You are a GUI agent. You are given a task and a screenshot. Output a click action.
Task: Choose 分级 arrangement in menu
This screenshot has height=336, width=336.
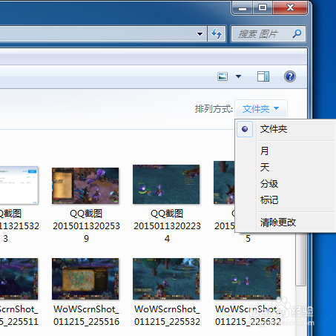[x=286, y=184]
